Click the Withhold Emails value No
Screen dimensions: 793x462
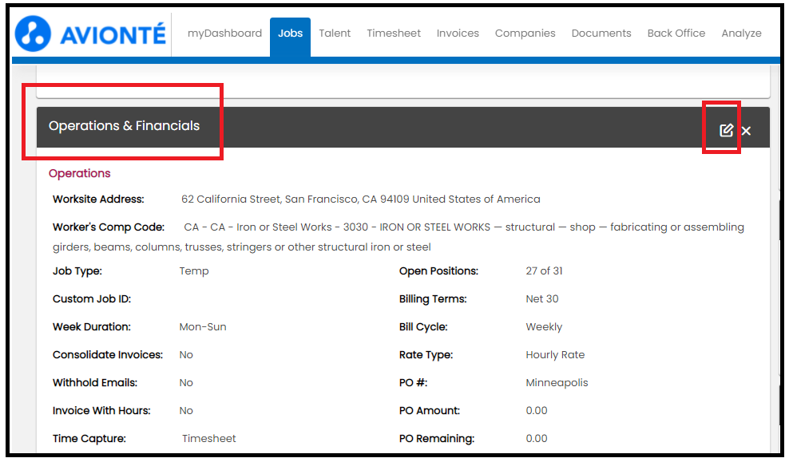(x=186, y=383)
